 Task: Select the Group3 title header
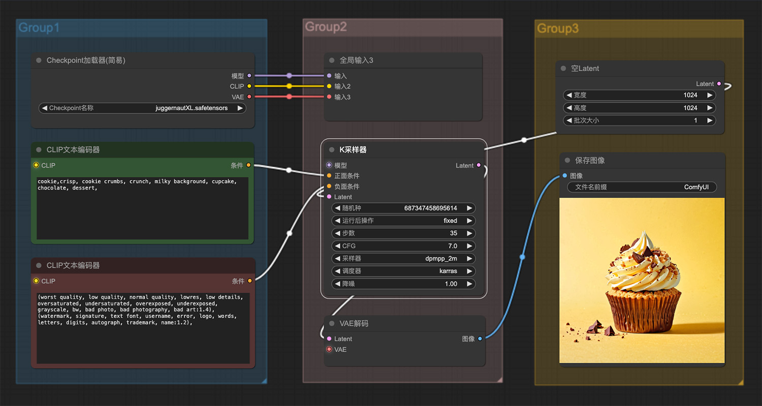(558, 28)
